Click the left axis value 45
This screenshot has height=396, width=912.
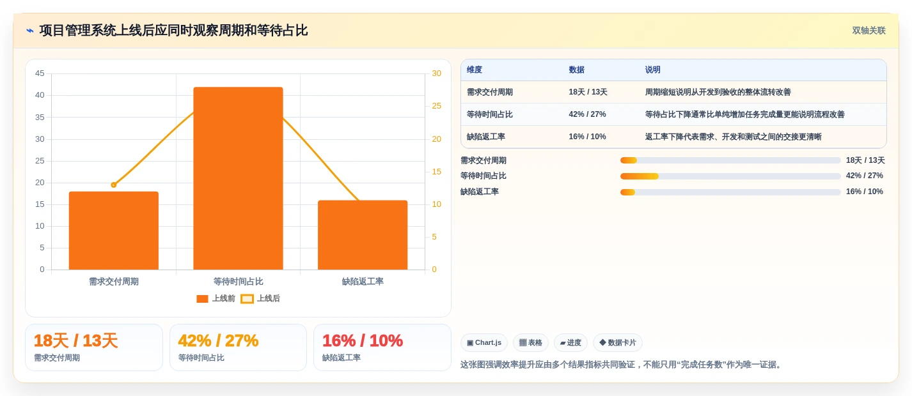(40, 73)
